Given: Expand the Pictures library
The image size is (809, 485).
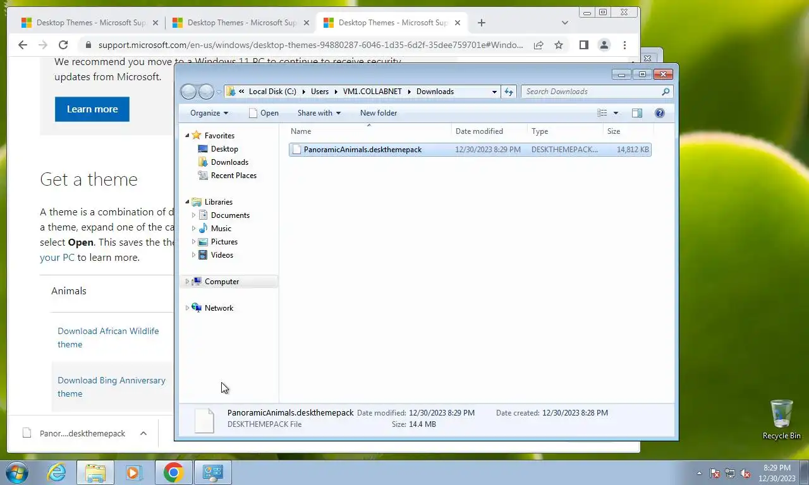Looking at the screenshot, I should pos(193,242).
